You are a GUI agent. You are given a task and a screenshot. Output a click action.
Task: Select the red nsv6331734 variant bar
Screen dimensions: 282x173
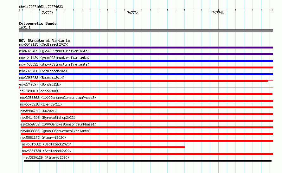(148, 154)
